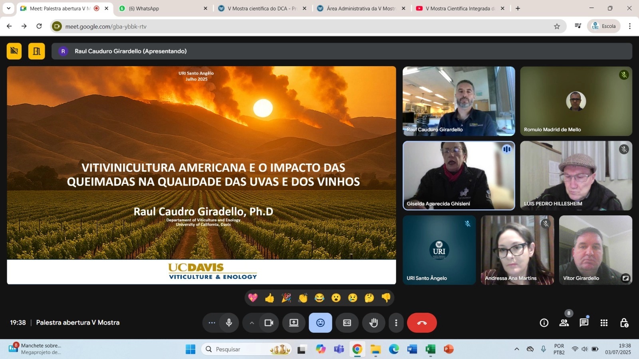Viewport: 639px width, 359px height.
Task: Open Excel from the Windows taskbar
Action: click(x=430, y=349)
